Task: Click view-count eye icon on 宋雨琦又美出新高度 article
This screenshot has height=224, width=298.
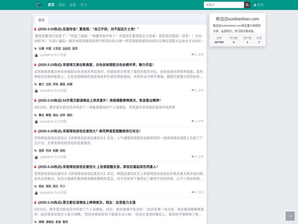Action: (x=192, y=90)
